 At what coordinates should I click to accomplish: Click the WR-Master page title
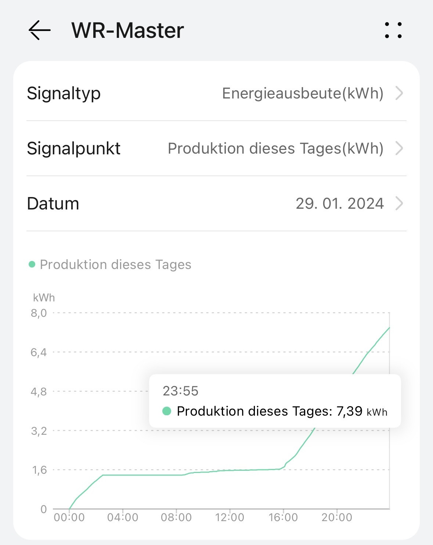coord(127,30)
